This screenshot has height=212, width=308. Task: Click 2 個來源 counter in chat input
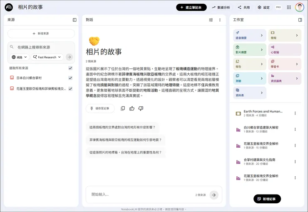pyautogui.click(x=200, y=195)
